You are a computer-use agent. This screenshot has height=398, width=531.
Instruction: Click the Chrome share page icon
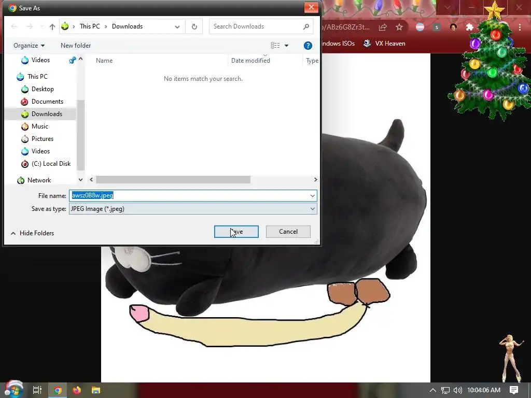(383, 27)
